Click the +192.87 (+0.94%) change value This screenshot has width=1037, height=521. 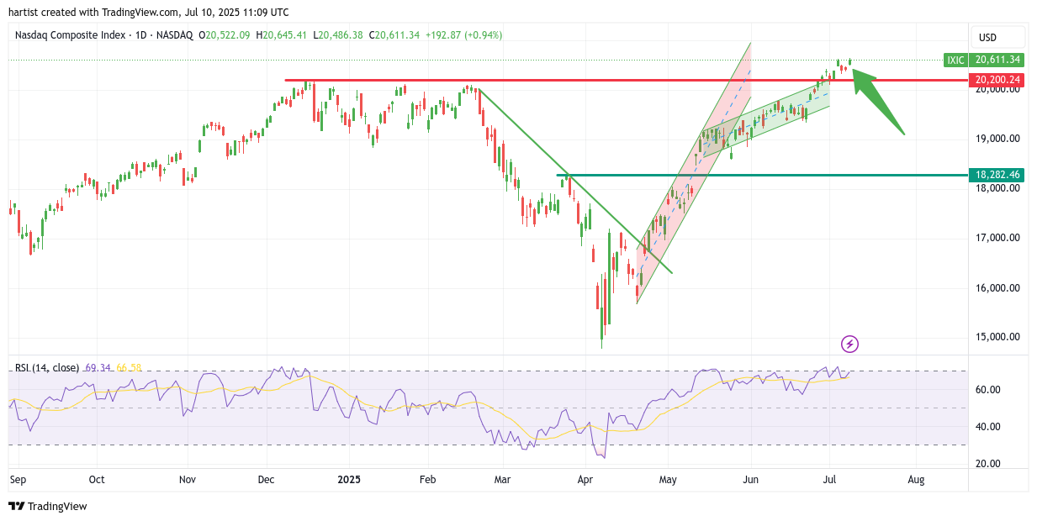[x=463, y=35]
